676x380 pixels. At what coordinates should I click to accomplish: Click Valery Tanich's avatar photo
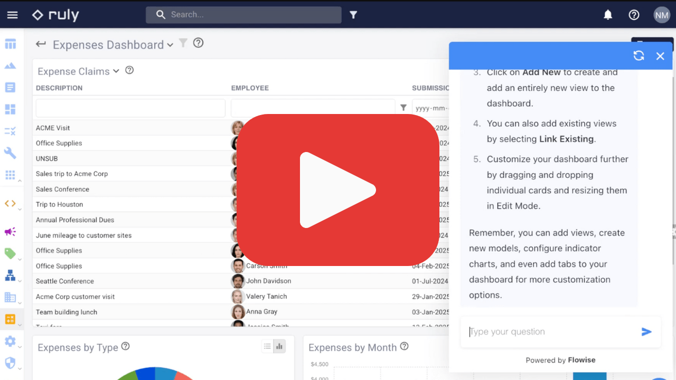[238, 297]
